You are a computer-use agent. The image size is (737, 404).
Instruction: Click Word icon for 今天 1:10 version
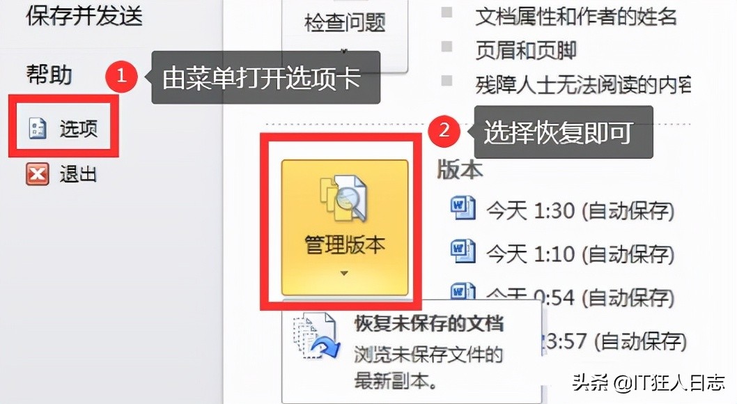[x=463, y=251]
